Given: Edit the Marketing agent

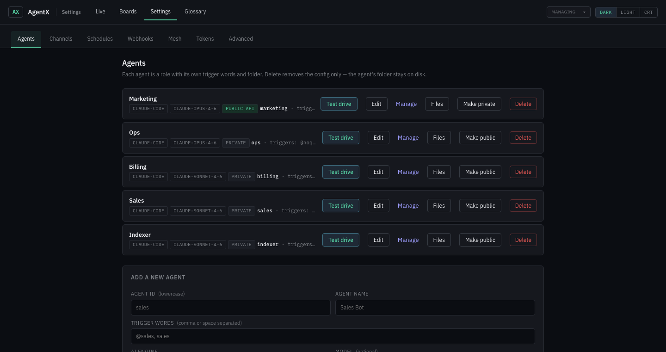Looking at the screenshot, I should pos(376,104).
